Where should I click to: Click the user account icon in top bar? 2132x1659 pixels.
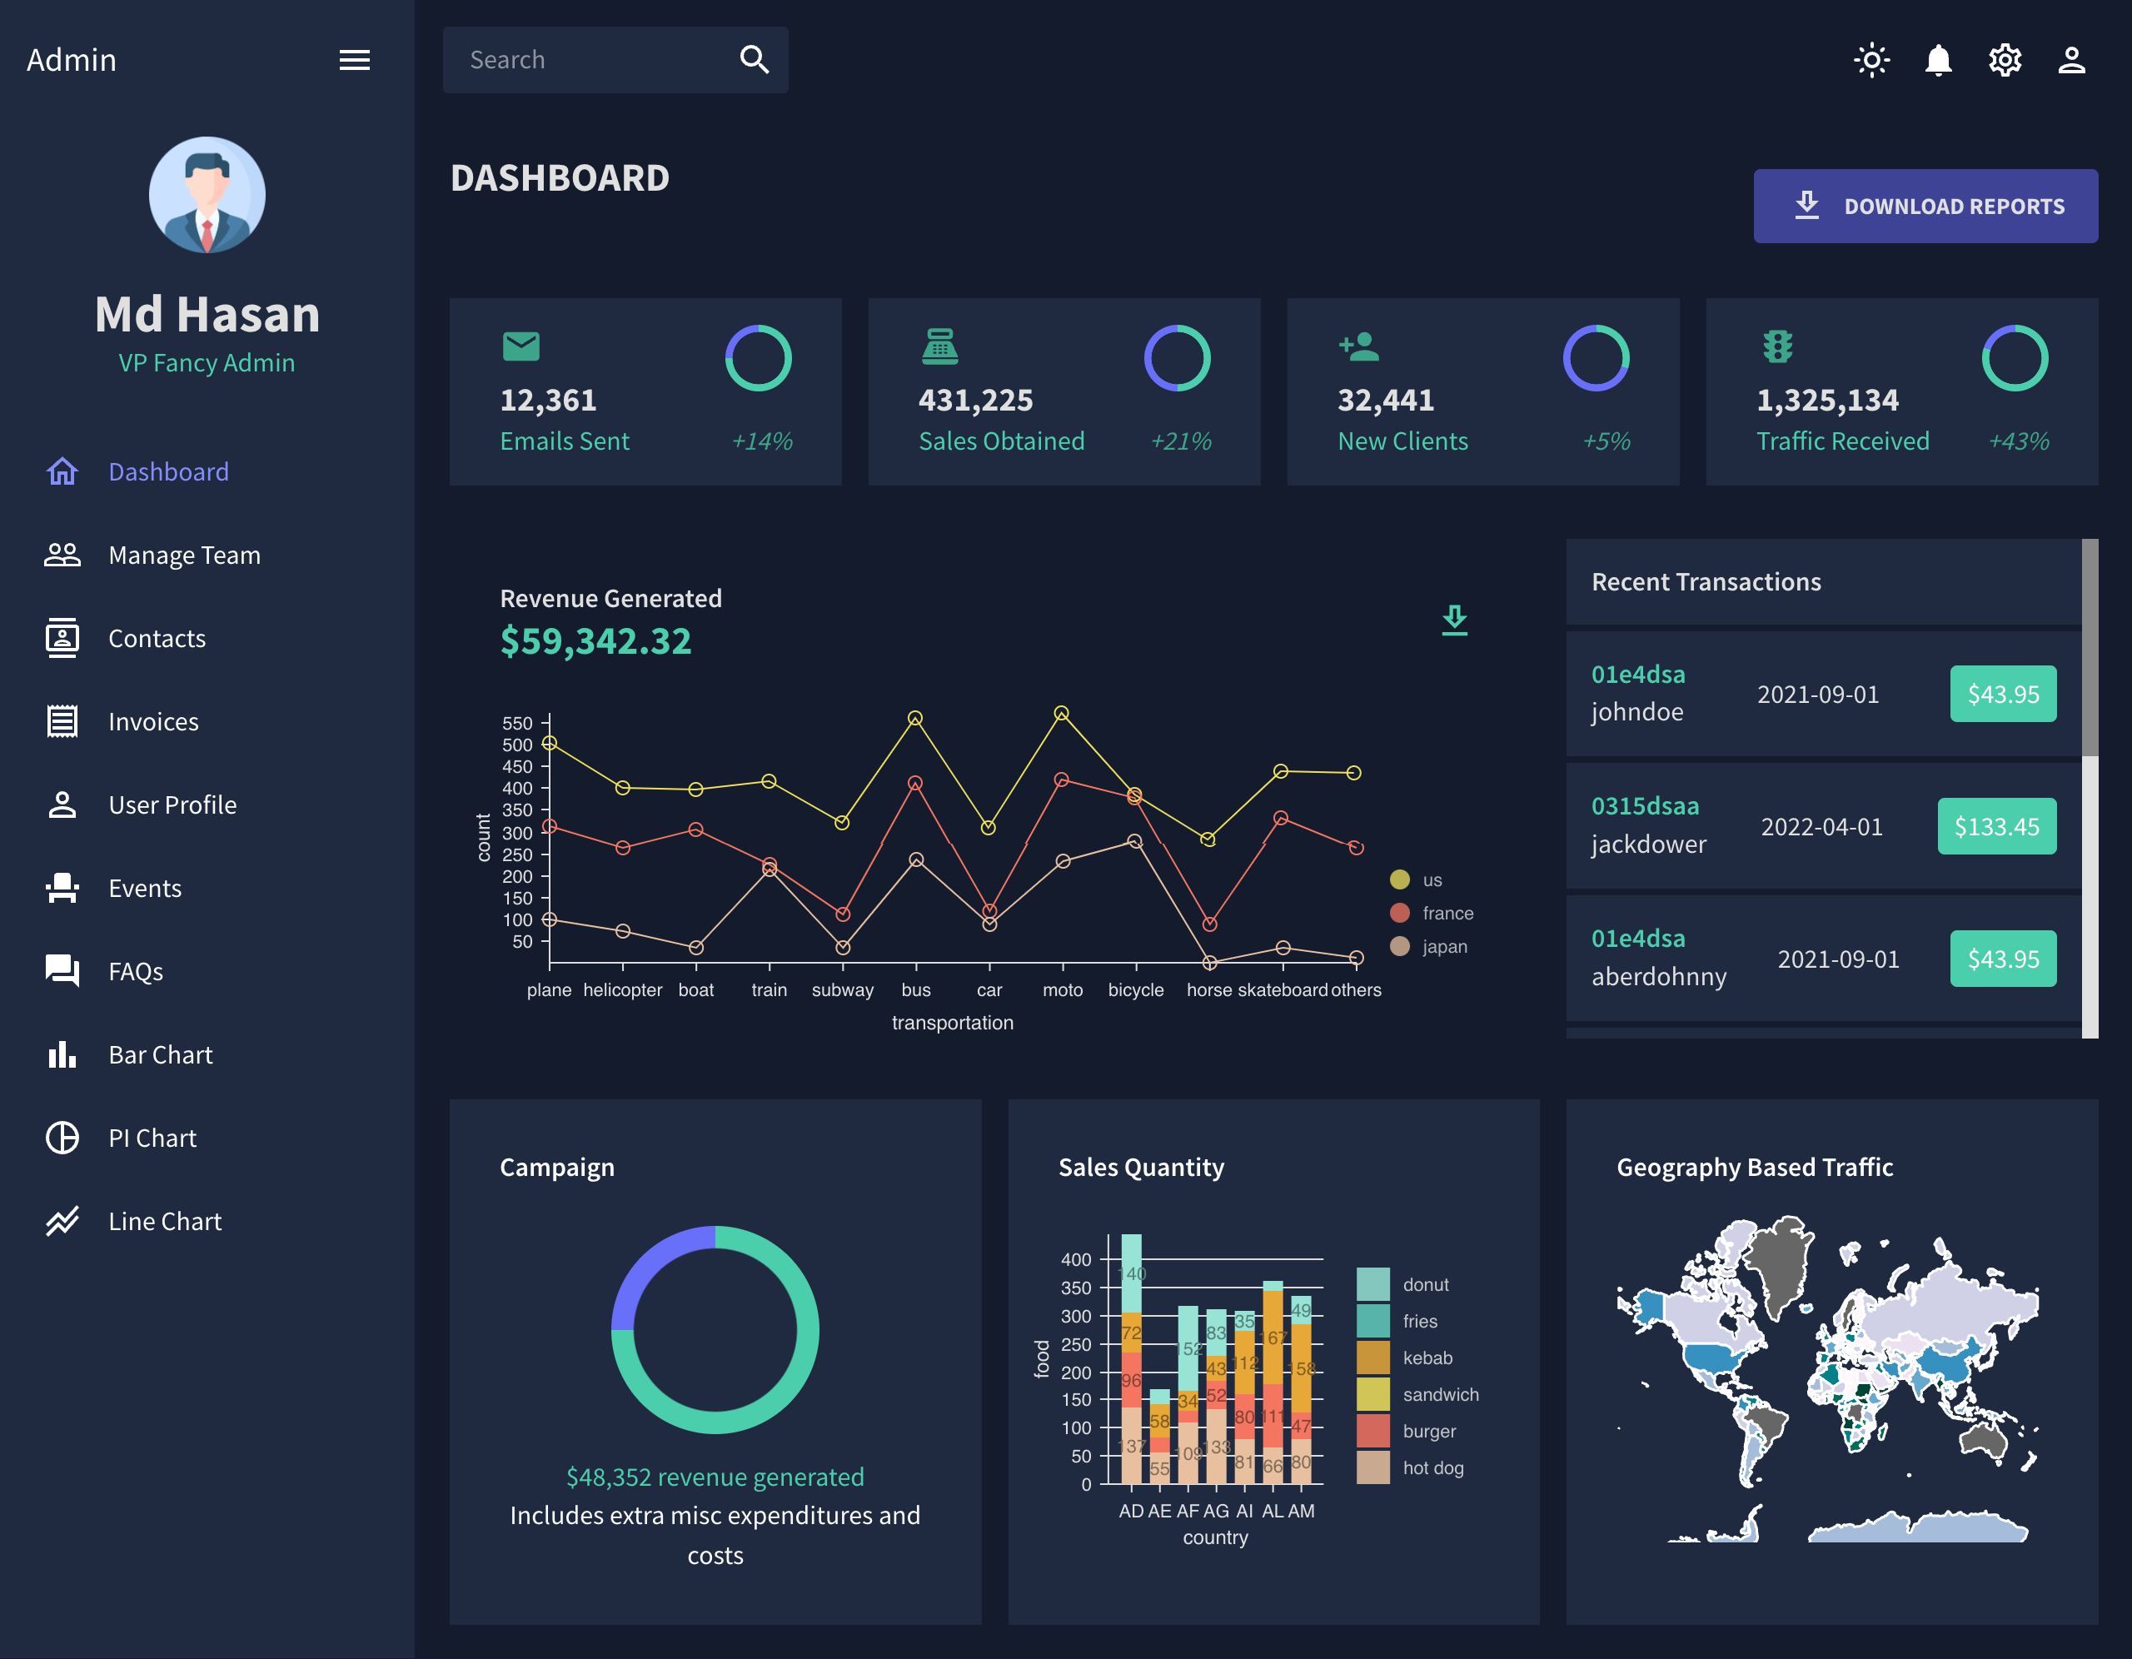pyautogui.click(x=2070, y=61)
